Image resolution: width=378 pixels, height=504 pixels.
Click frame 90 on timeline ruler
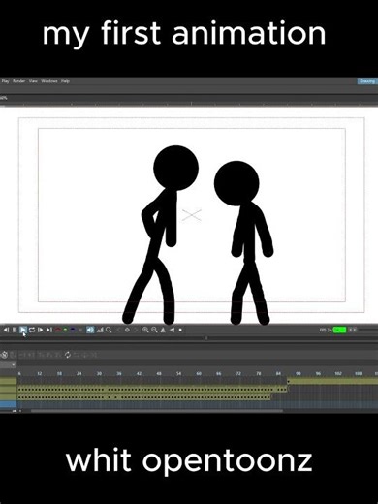tap(299, 373)
